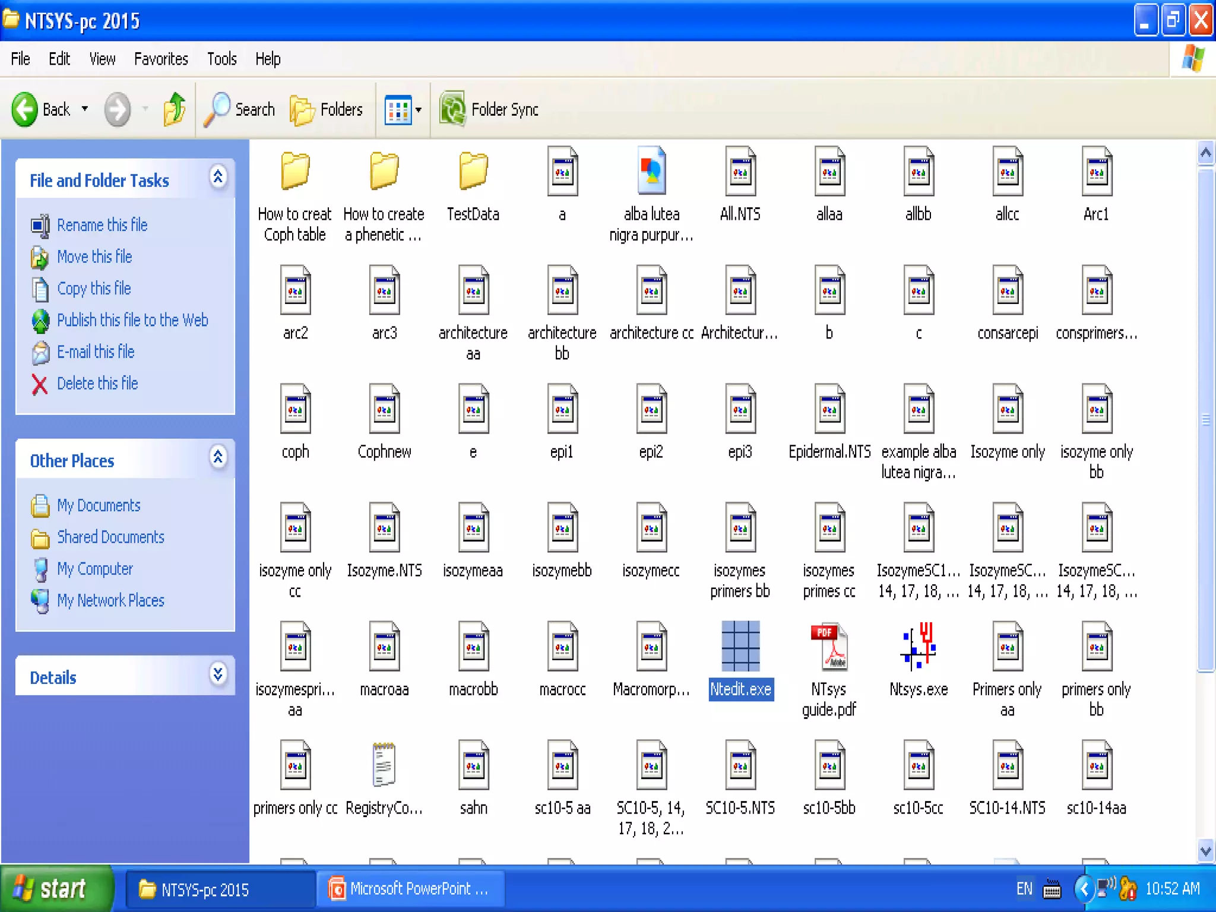
Task: Click the My Documents link
Action: 99,505
